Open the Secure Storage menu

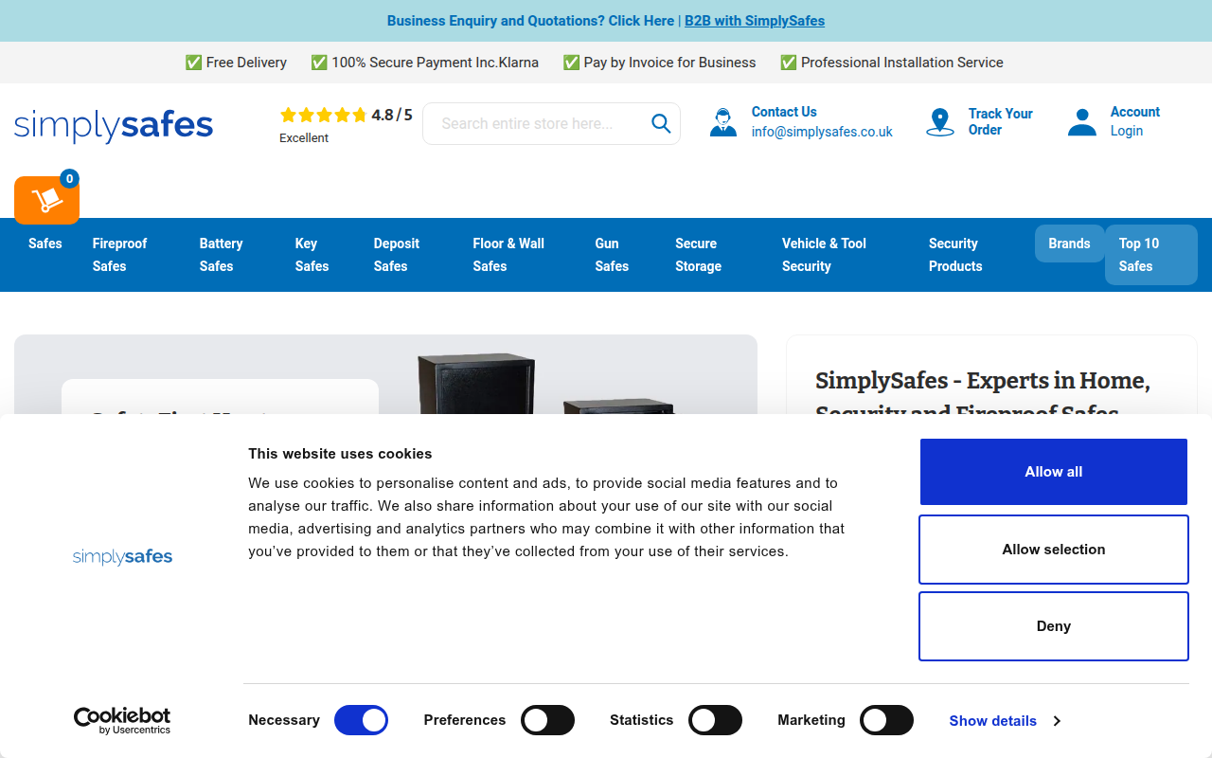click(698, 255)
